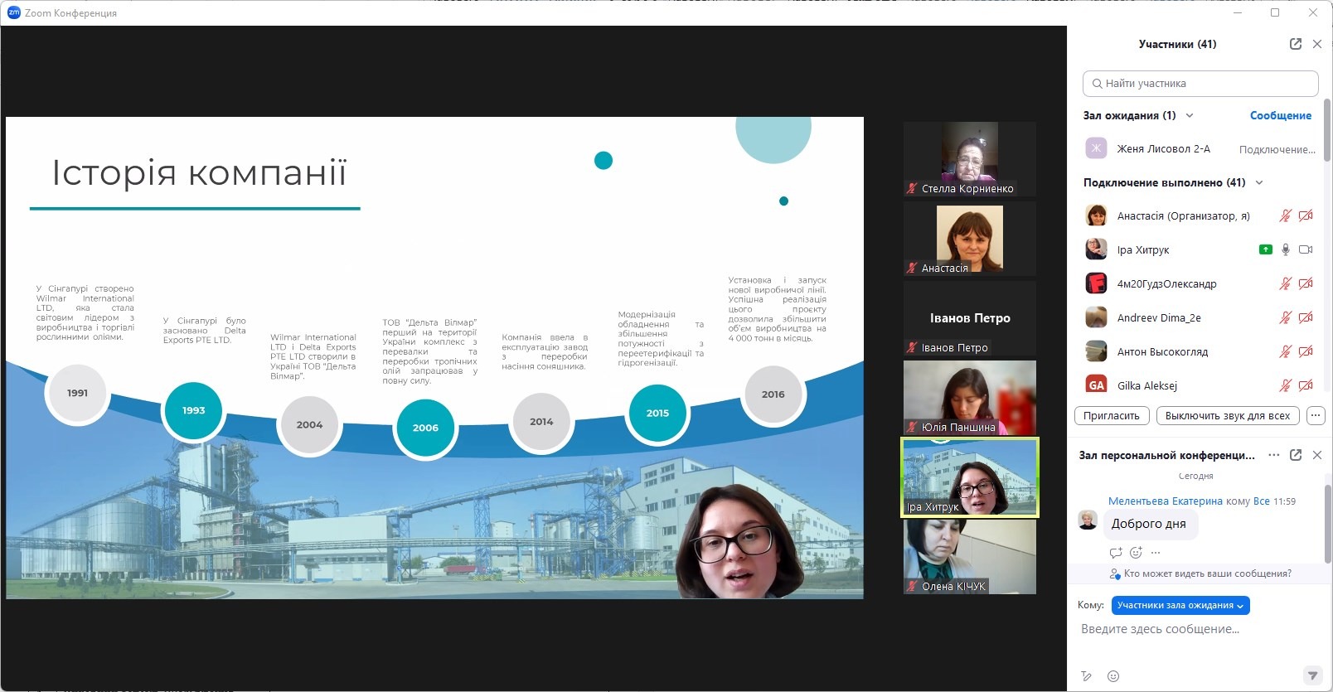Reply to the Доброго дня message

(1116, 553)
